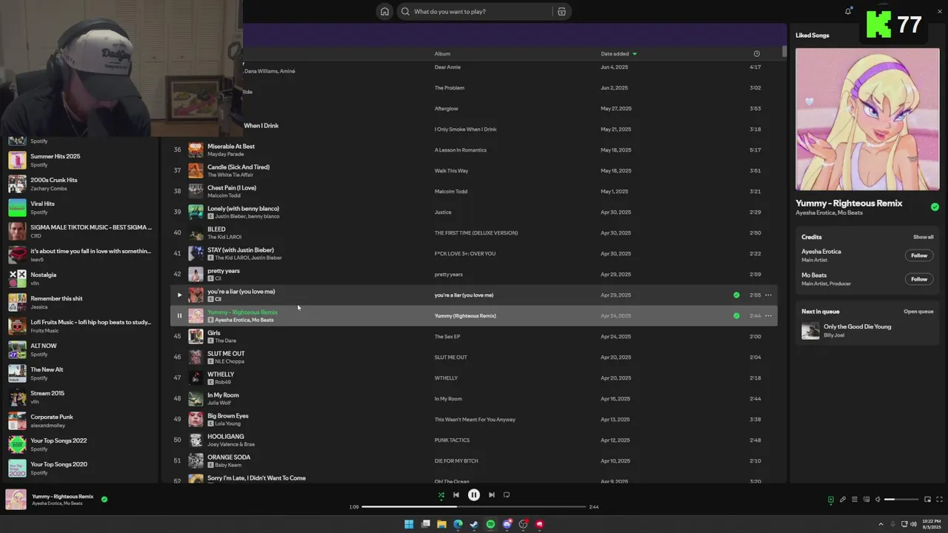The height and width of the screenshot is (533, 948).
Task: Open album Walk This Way
Action: tap(451, 170)
